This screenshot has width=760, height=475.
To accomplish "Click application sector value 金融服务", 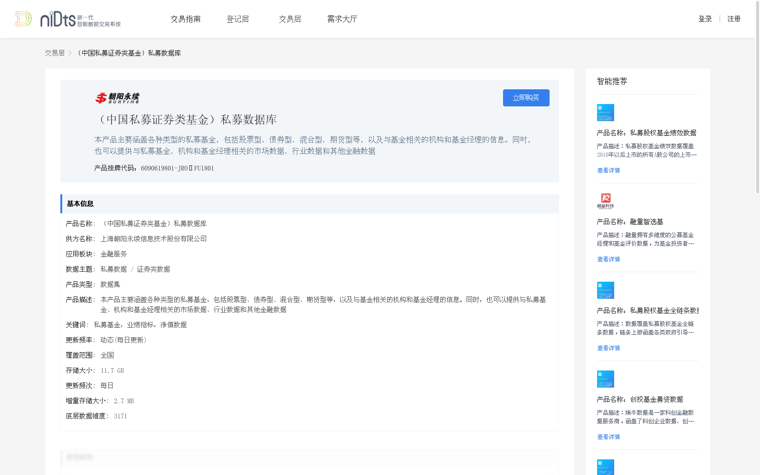I will (114, 254).
